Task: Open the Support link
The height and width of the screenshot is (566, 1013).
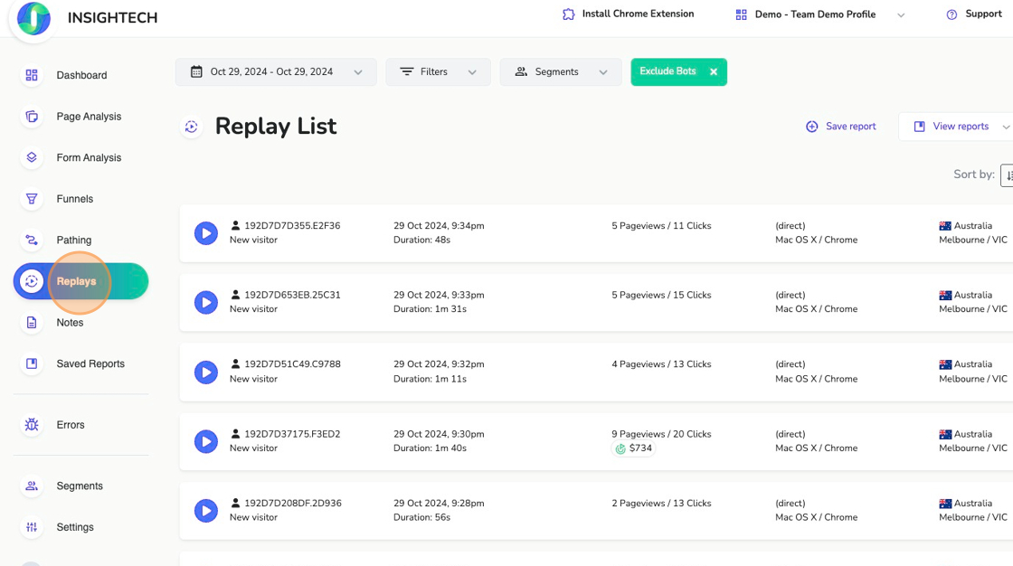Action: pos(974,14)
